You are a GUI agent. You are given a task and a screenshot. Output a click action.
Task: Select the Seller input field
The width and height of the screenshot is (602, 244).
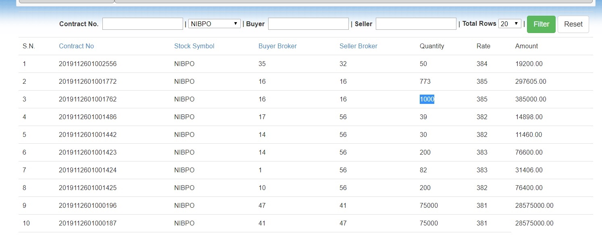pyautogui.click(x=416, y=24)
